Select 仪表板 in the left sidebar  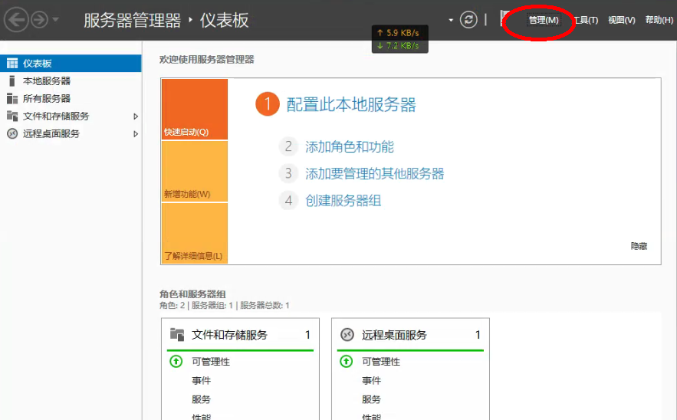coord(37,64)
